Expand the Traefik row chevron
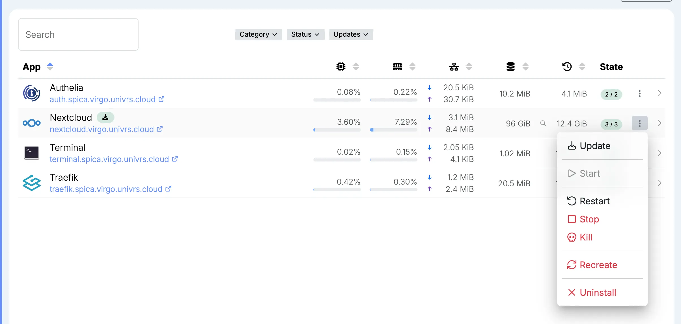 pyautogui.click(x=660, y=183)
